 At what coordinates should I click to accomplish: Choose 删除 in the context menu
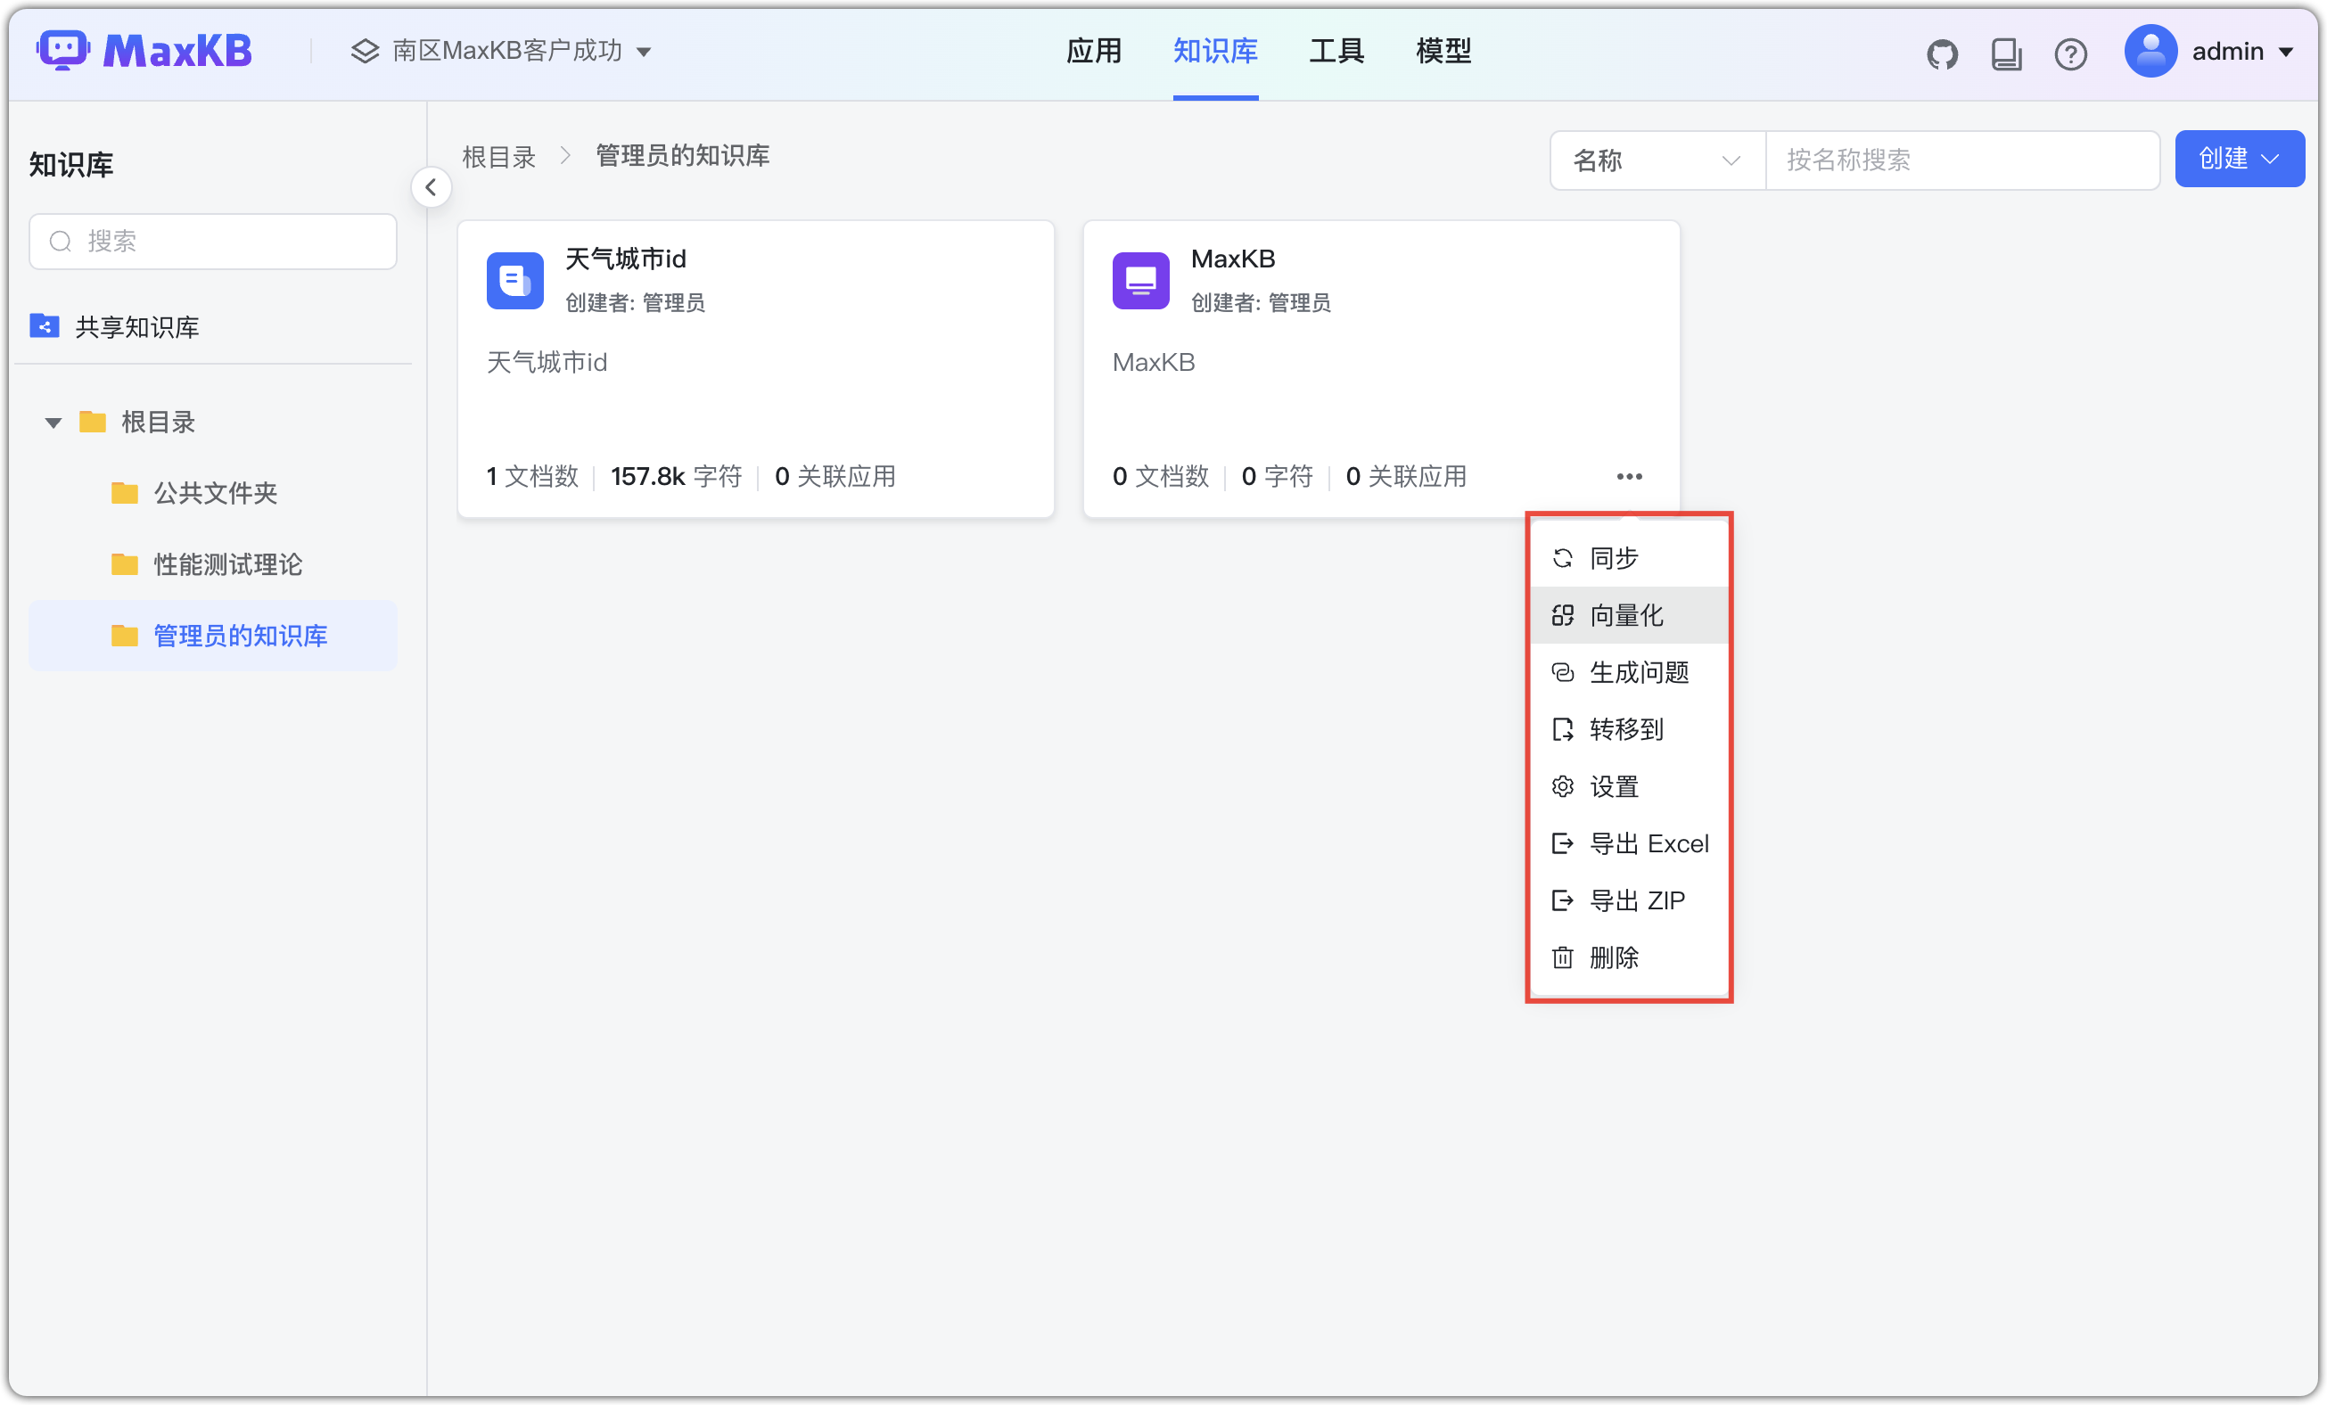pos(1629,957)
